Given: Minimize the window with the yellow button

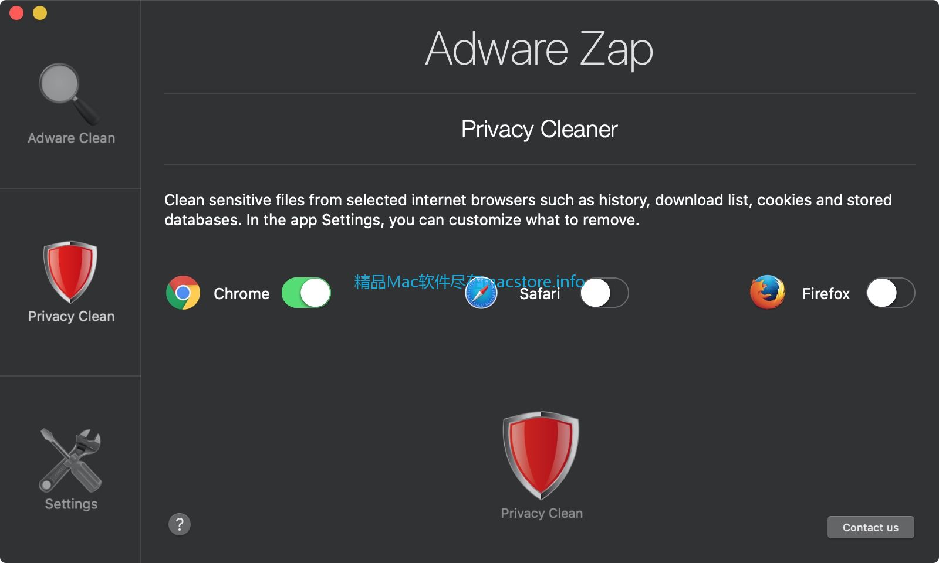Looking at the screenshot, I should 40,13.
